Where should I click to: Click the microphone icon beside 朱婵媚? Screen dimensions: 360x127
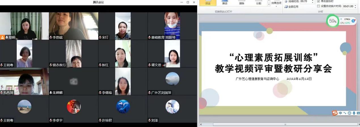51,93
